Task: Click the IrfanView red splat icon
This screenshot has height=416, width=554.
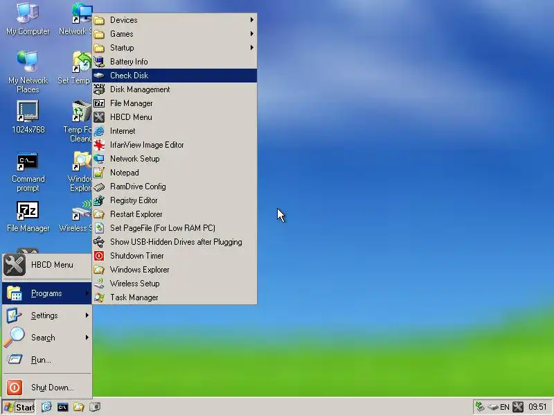Action: pyautogui.click(x=99, y=145)
